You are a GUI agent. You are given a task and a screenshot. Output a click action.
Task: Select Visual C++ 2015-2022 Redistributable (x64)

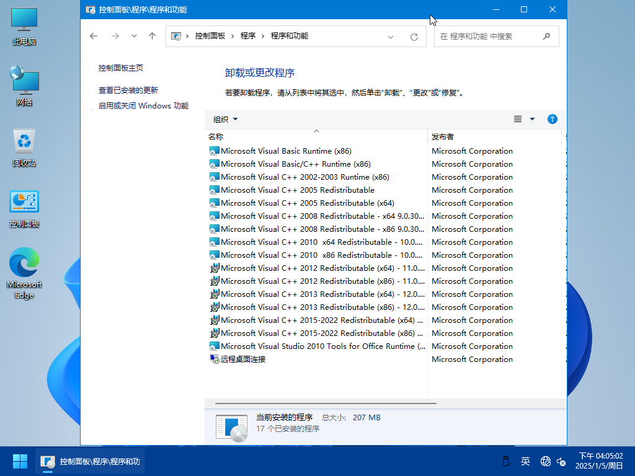coord(317,320)
